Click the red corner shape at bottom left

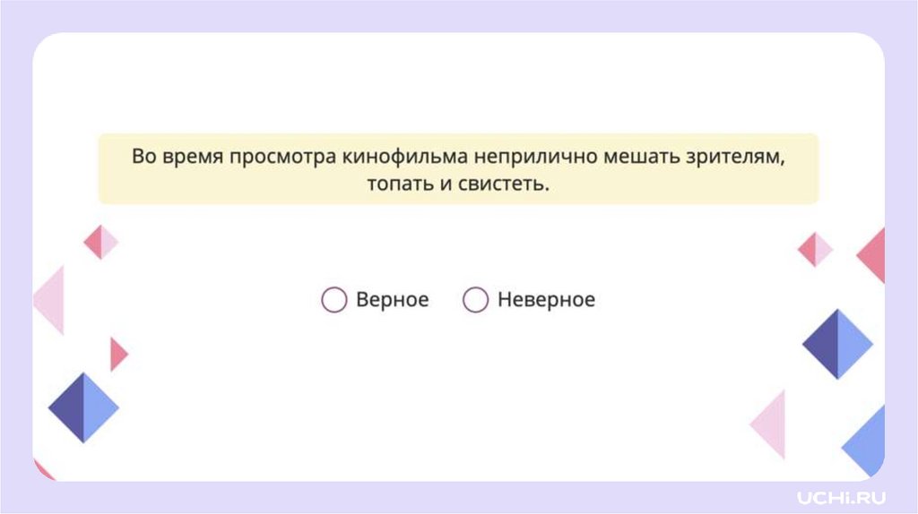point(41,471)
